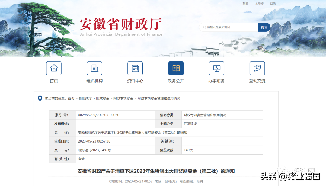The width and height of the screenshot is (326, 186).
Task: Go to 财政资金 in the breadcrumb
Action: coord(103,98)
